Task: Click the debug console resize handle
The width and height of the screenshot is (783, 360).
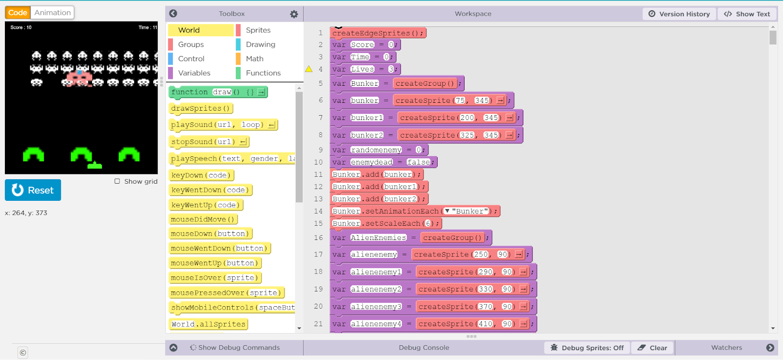Action: [472, 336]
